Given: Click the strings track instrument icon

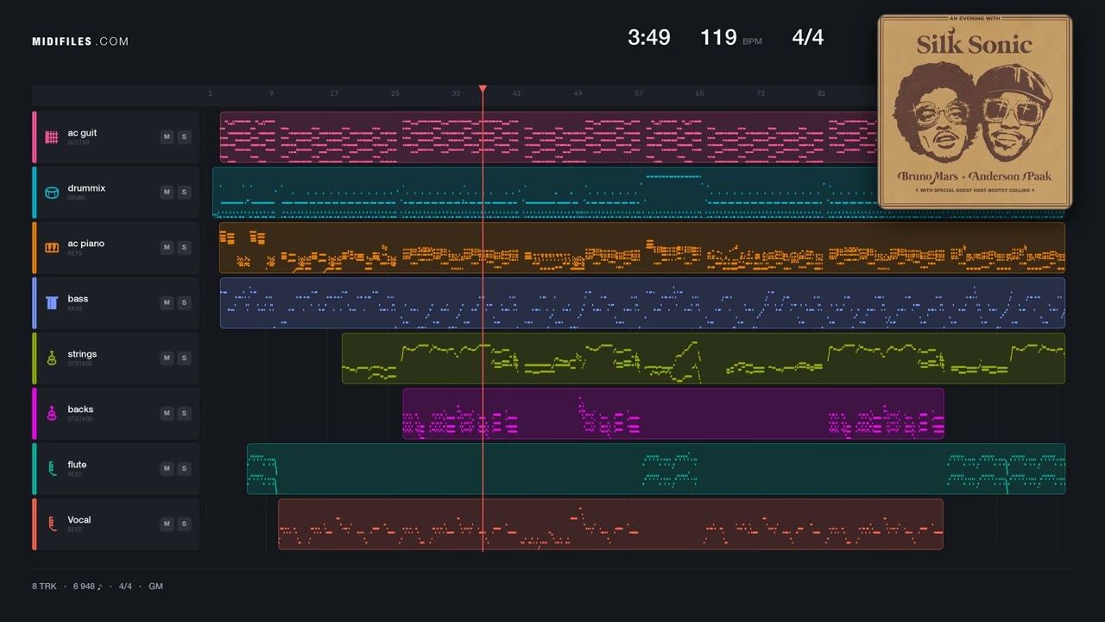Looking at the screenshot, I should click(52, 358).
